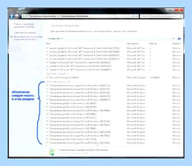
Task: Select Обновление безопасности для Microsoft Windows KB2808735
Action: coord(78,100)
